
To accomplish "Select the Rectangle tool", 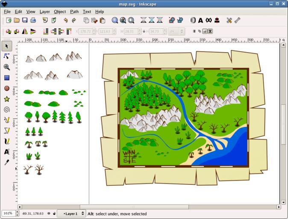I will click(6, 78).
